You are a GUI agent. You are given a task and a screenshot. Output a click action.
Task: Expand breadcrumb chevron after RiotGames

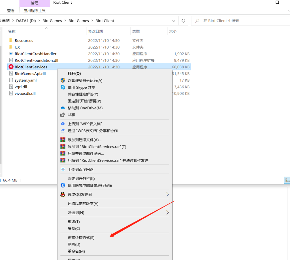pyautogui.click(x=65, y=21)
